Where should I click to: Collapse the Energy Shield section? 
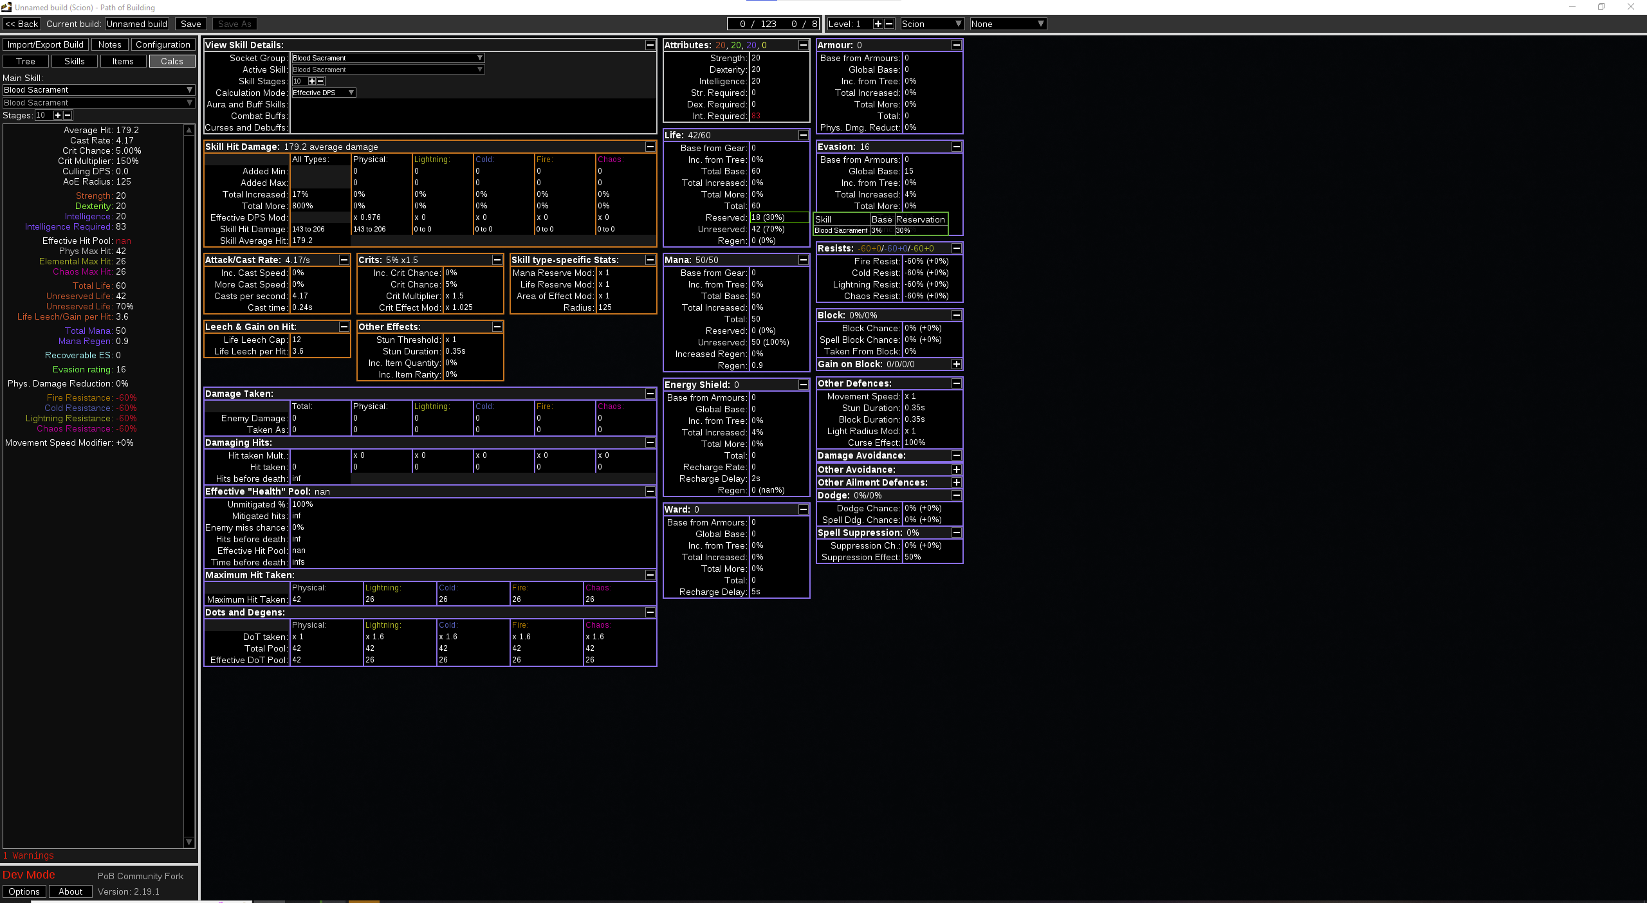(x=803, y=385)
